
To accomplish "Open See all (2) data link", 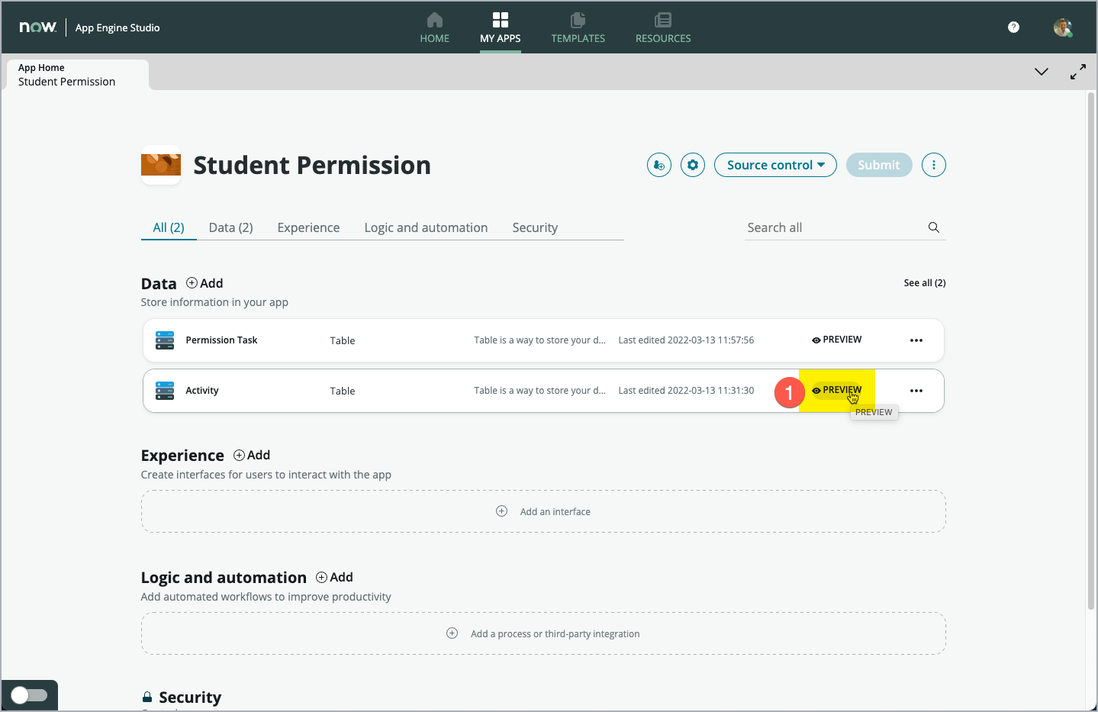I will point(925,283).
